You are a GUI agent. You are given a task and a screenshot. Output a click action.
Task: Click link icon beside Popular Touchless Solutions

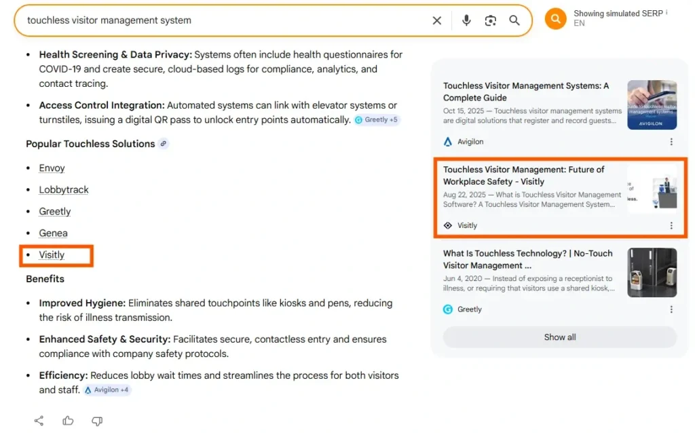164,144
